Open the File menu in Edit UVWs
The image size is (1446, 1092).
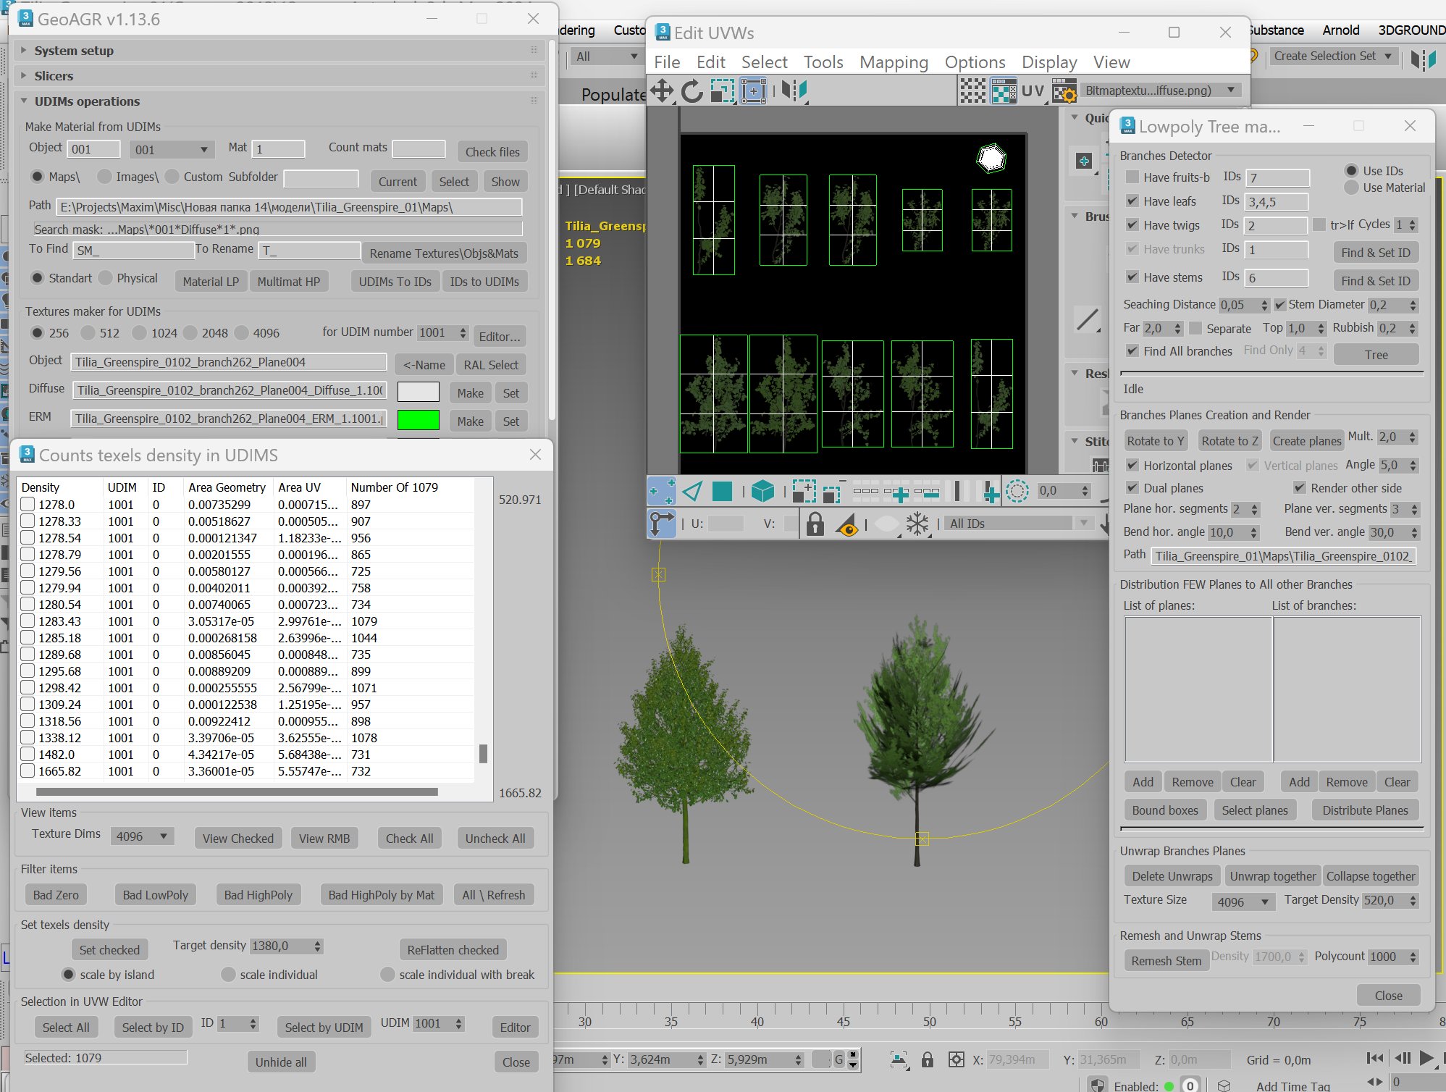[667, 62]
